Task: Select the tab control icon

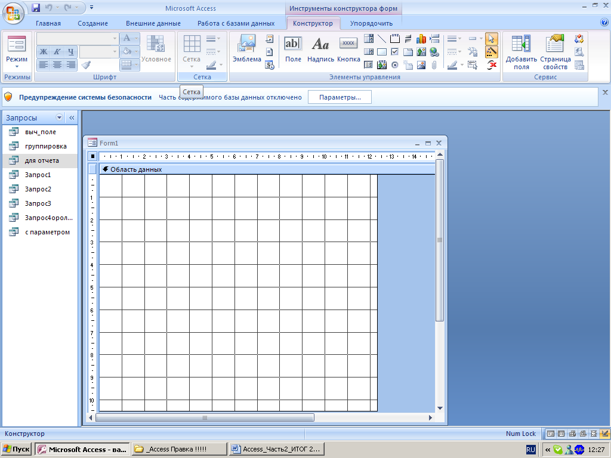Action: pos(408,52)
